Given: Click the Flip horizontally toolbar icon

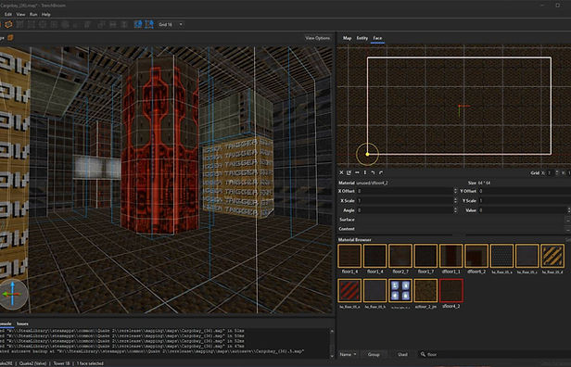Looking at the screenshot, I should click(113, 24).
